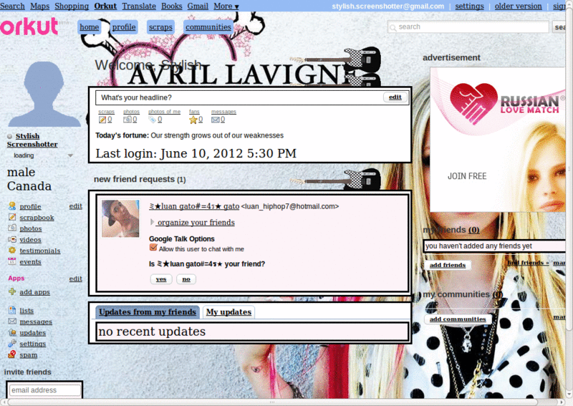Image resolution: width=573 pixels, height=406 pixels.
Task: Click the edit link next to Apps
Action: point(76,279)
